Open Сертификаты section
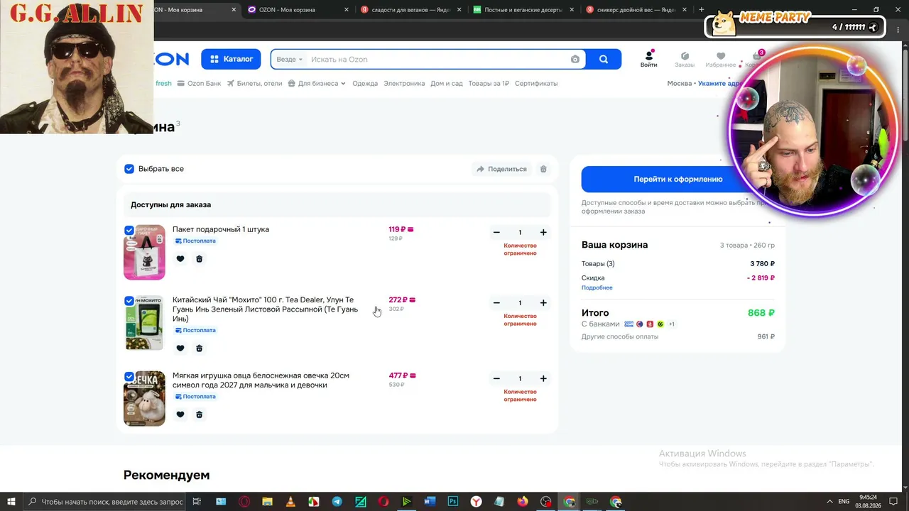 536,84
